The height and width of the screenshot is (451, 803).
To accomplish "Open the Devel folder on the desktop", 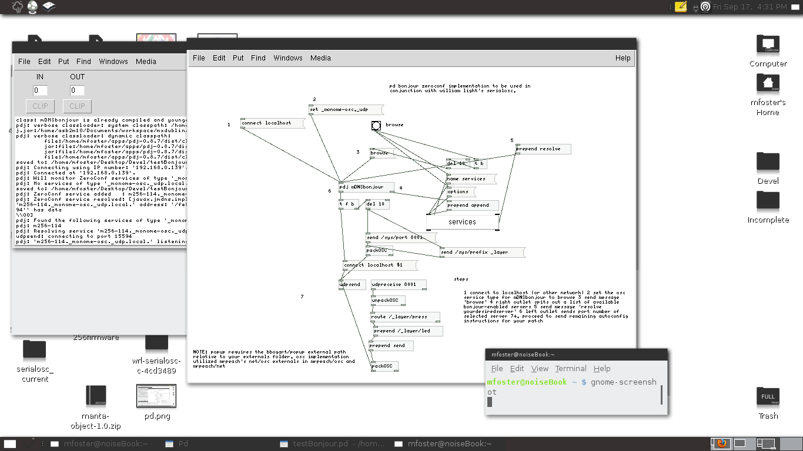I will coord(767,161).
